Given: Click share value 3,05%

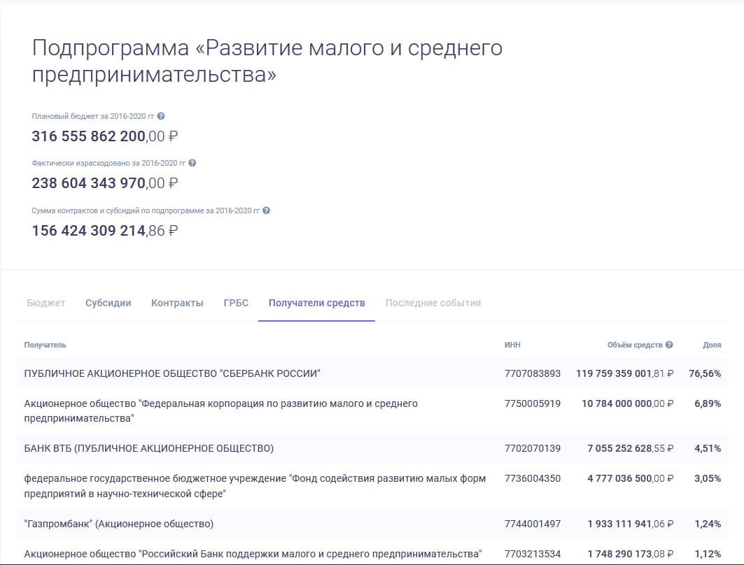Looking at the screenshot, I should [708, 478].
